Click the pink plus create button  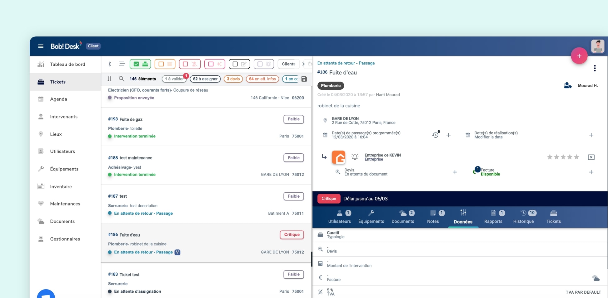tap(579, 56)
